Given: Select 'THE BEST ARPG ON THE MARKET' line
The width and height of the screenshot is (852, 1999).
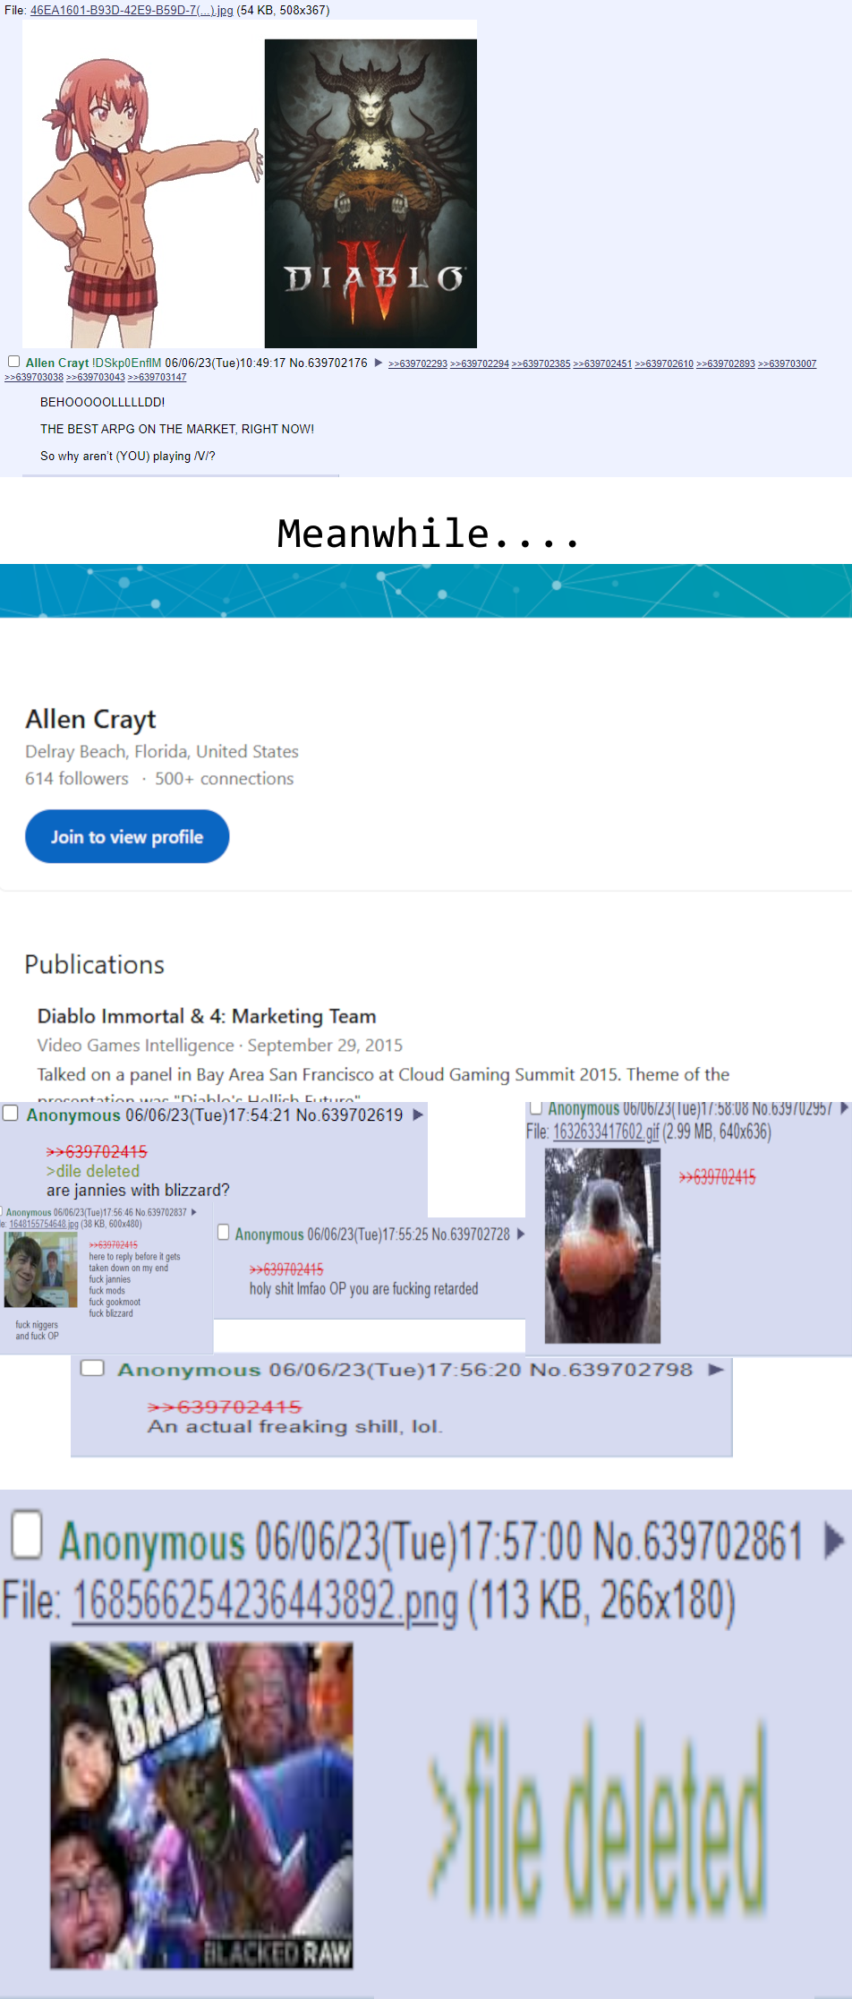Looking at the screenshot, I should (177, 429).
